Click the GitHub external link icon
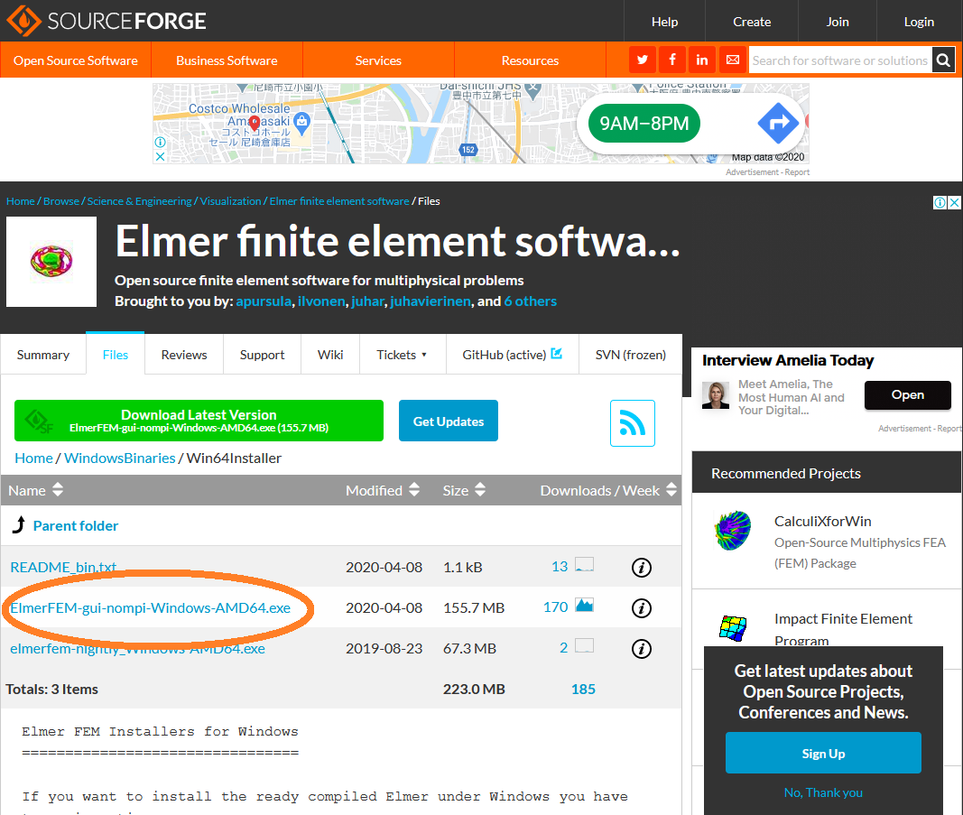The height and width of the screenshot is (815, 963). (x=557, y=353)
